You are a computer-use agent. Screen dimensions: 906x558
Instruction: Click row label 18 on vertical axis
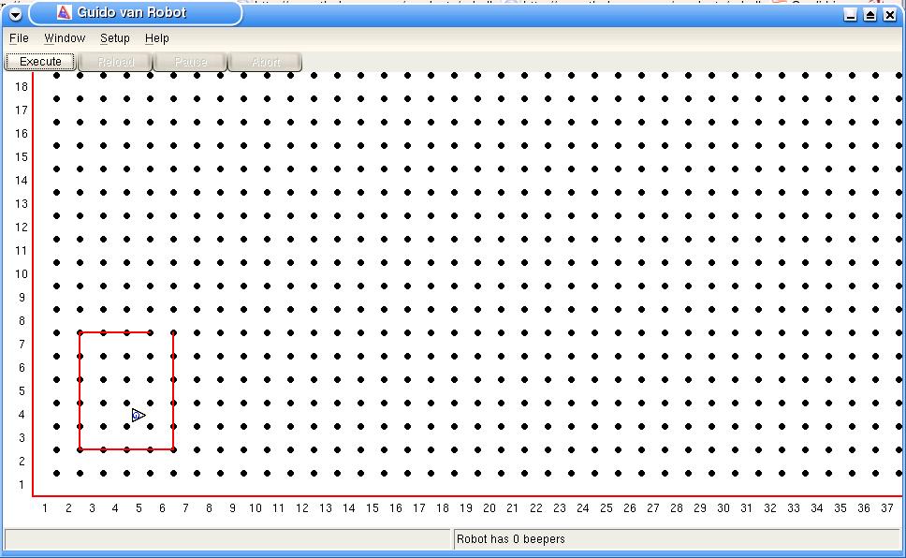click(x=22, y=87)
